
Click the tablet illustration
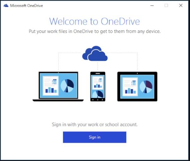137,87
